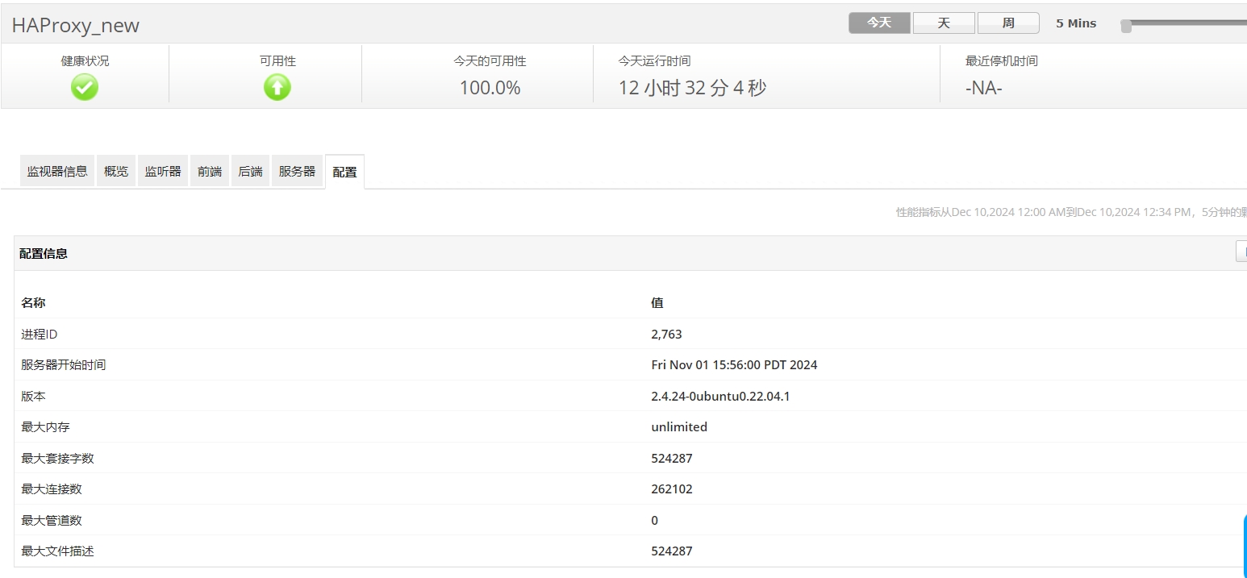Switch time range to 天
This screenshot has height=578, width=1247.
tap(943, 23)
